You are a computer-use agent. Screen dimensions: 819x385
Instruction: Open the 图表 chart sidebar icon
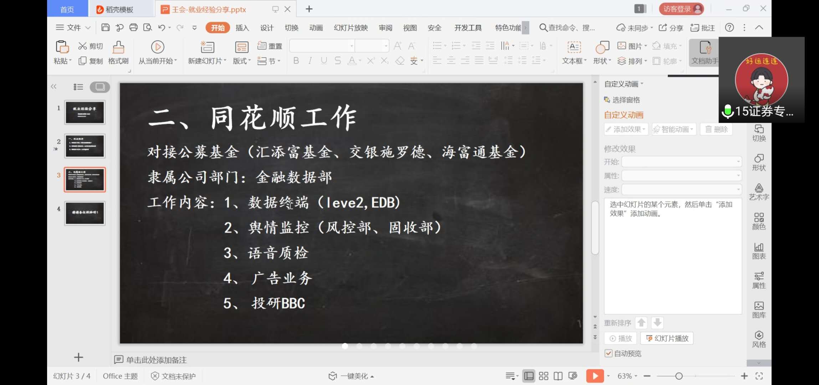[759, 251]
